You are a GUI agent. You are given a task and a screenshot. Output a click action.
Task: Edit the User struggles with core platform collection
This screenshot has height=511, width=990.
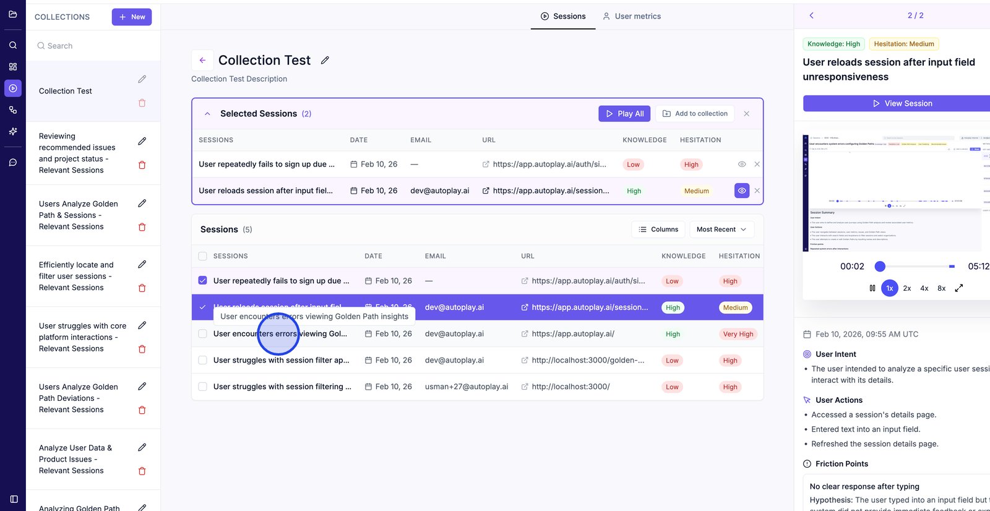coord(142,325)
